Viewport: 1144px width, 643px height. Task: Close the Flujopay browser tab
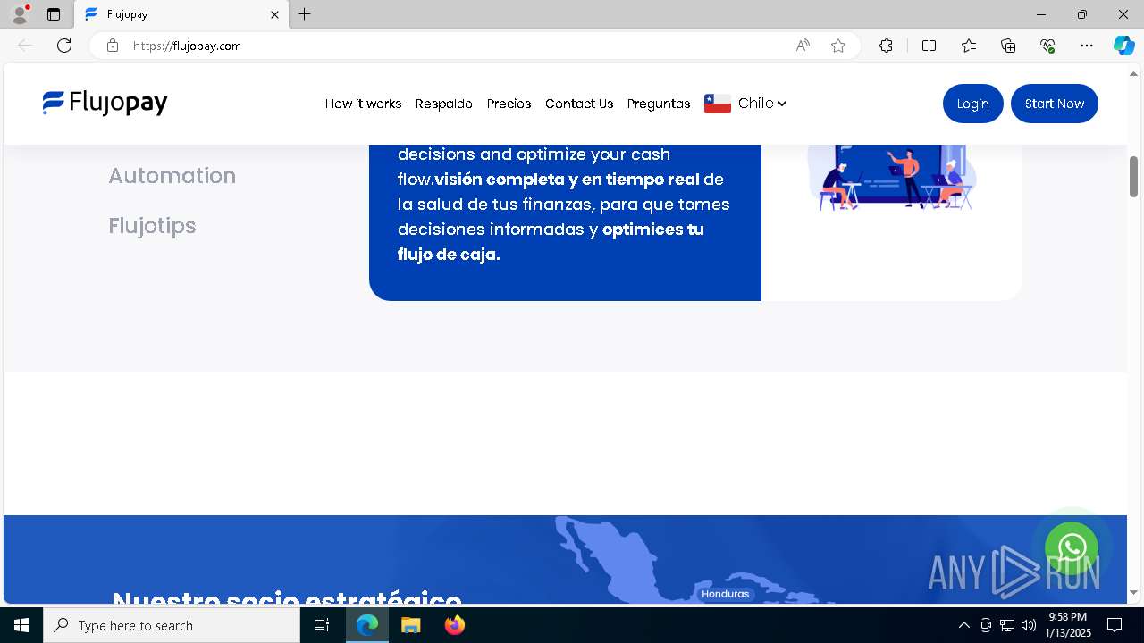tap(274, 14)
